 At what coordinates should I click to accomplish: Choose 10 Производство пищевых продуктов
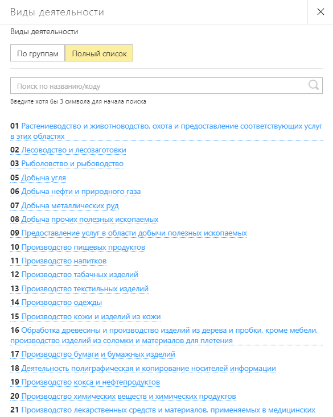[78, 247]
